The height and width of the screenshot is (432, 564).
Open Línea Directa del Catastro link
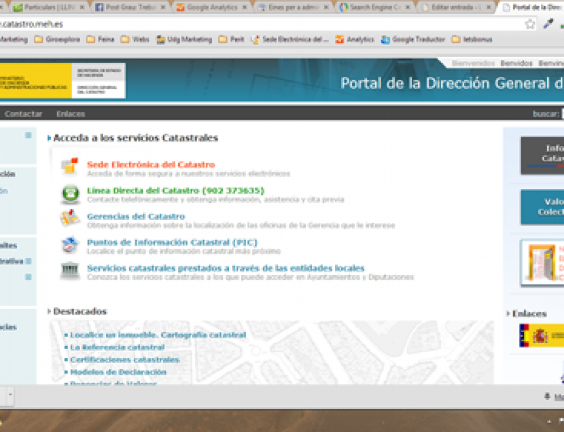[175, 191]
